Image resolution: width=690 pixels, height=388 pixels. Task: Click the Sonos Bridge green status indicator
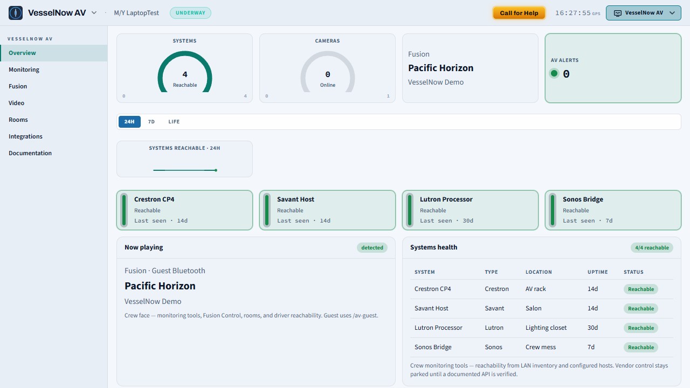tap(553, 210)
